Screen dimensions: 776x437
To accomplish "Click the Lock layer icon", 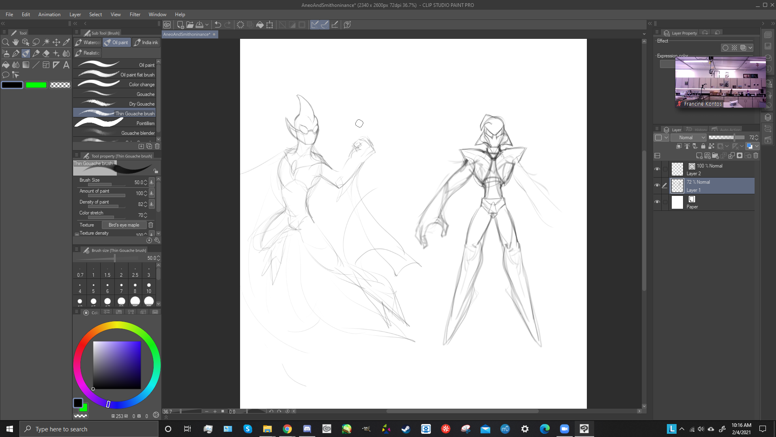I will (703, 146).
